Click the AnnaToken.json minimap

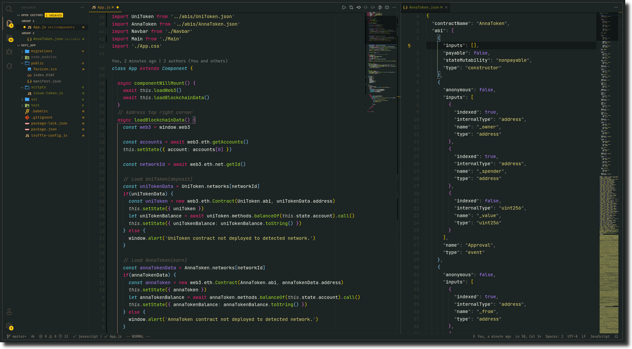[x=609, y=173]
